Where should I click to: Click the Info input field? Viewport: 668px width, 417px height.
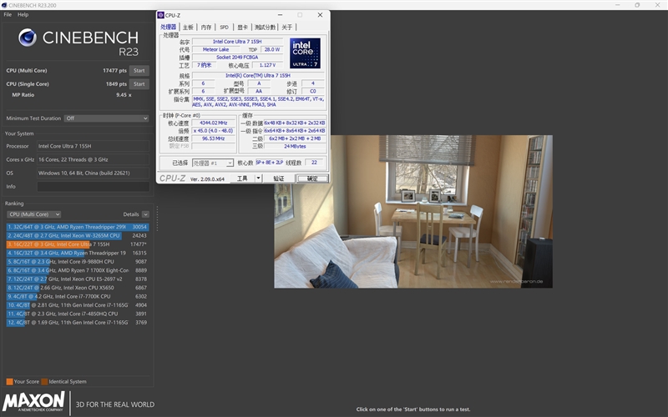pyautogui.click(x=94, y=186)
